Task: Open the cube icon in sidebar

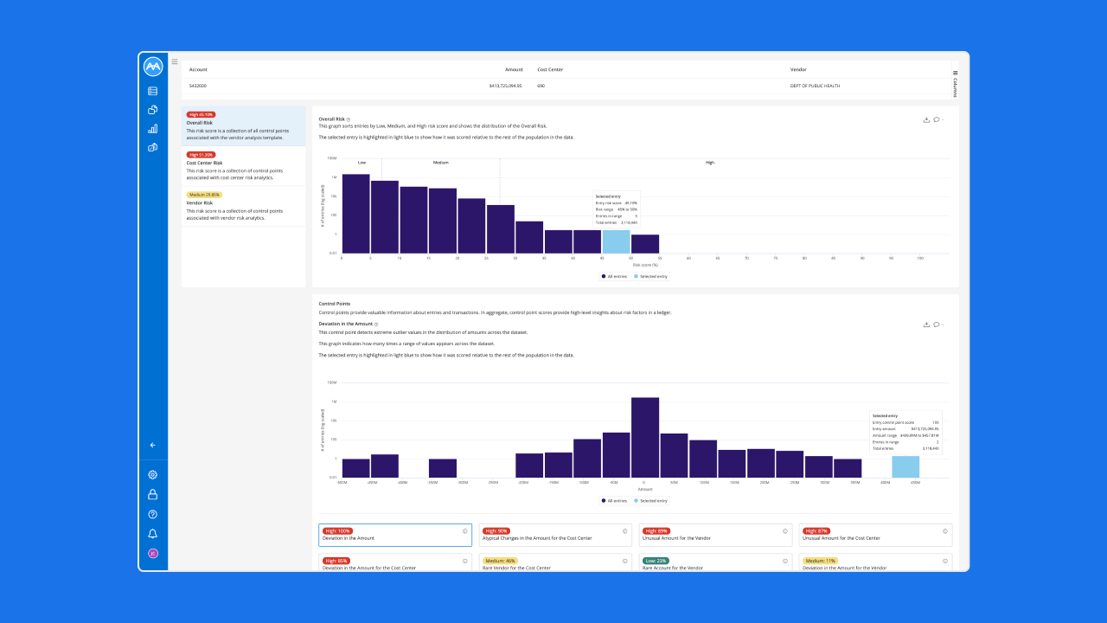Action: coord(153,147)
